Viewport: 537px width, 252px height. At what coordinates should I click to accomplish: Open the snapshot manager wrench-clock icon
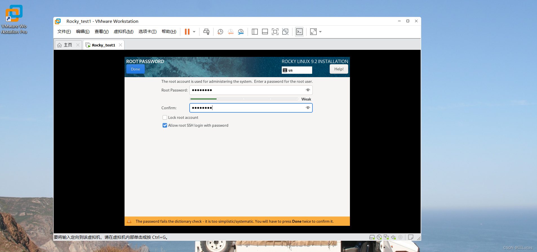241,32
